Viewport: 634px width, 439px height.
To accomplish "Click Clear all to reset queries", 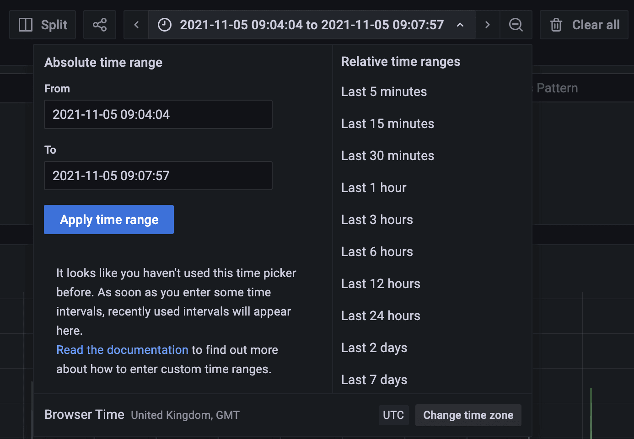I will 595,25.
